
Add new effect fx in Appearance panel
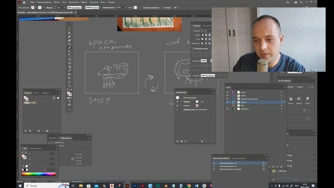[x=186, y=141]
